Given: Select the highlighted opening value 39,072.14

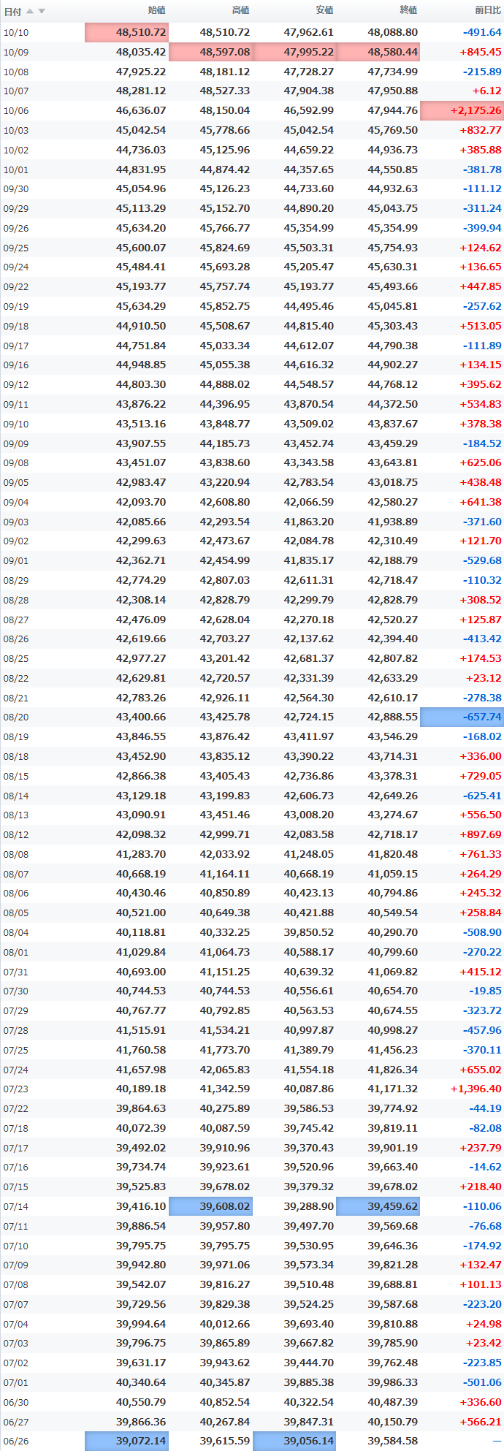Looking at the screenshot, I should pyautogui.click(x=126, y=1441).
